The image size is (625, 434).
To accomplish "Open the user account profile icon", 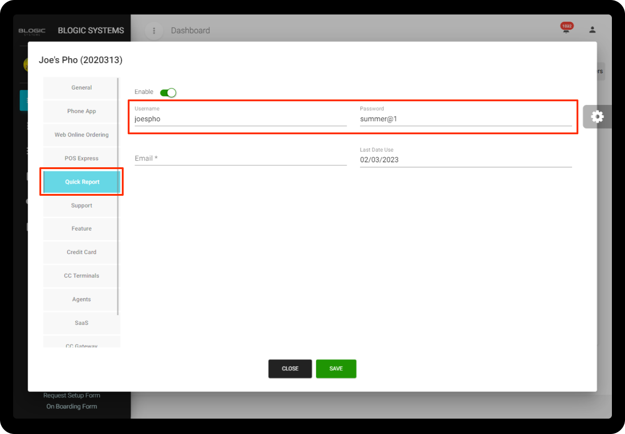I will point(592,30).
